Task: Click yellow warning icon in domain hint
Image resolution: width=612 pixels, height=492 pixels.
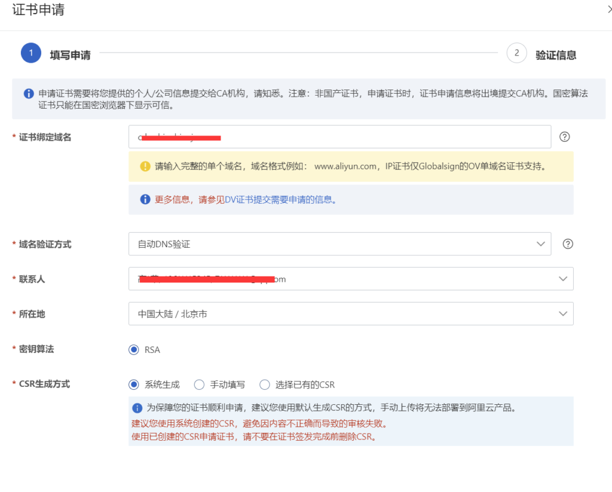Action: coord(145,166)
